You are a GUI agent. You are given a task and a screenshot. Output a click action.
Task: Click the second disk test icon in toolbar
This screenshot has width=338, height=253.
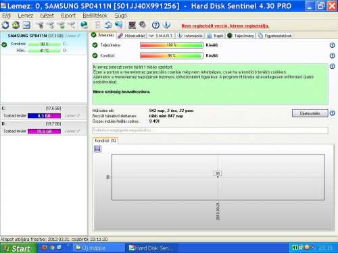coord(51,25)
